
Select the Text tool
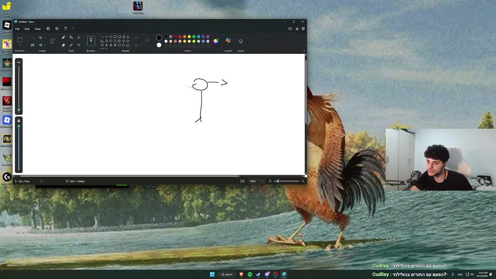[79, 38]
